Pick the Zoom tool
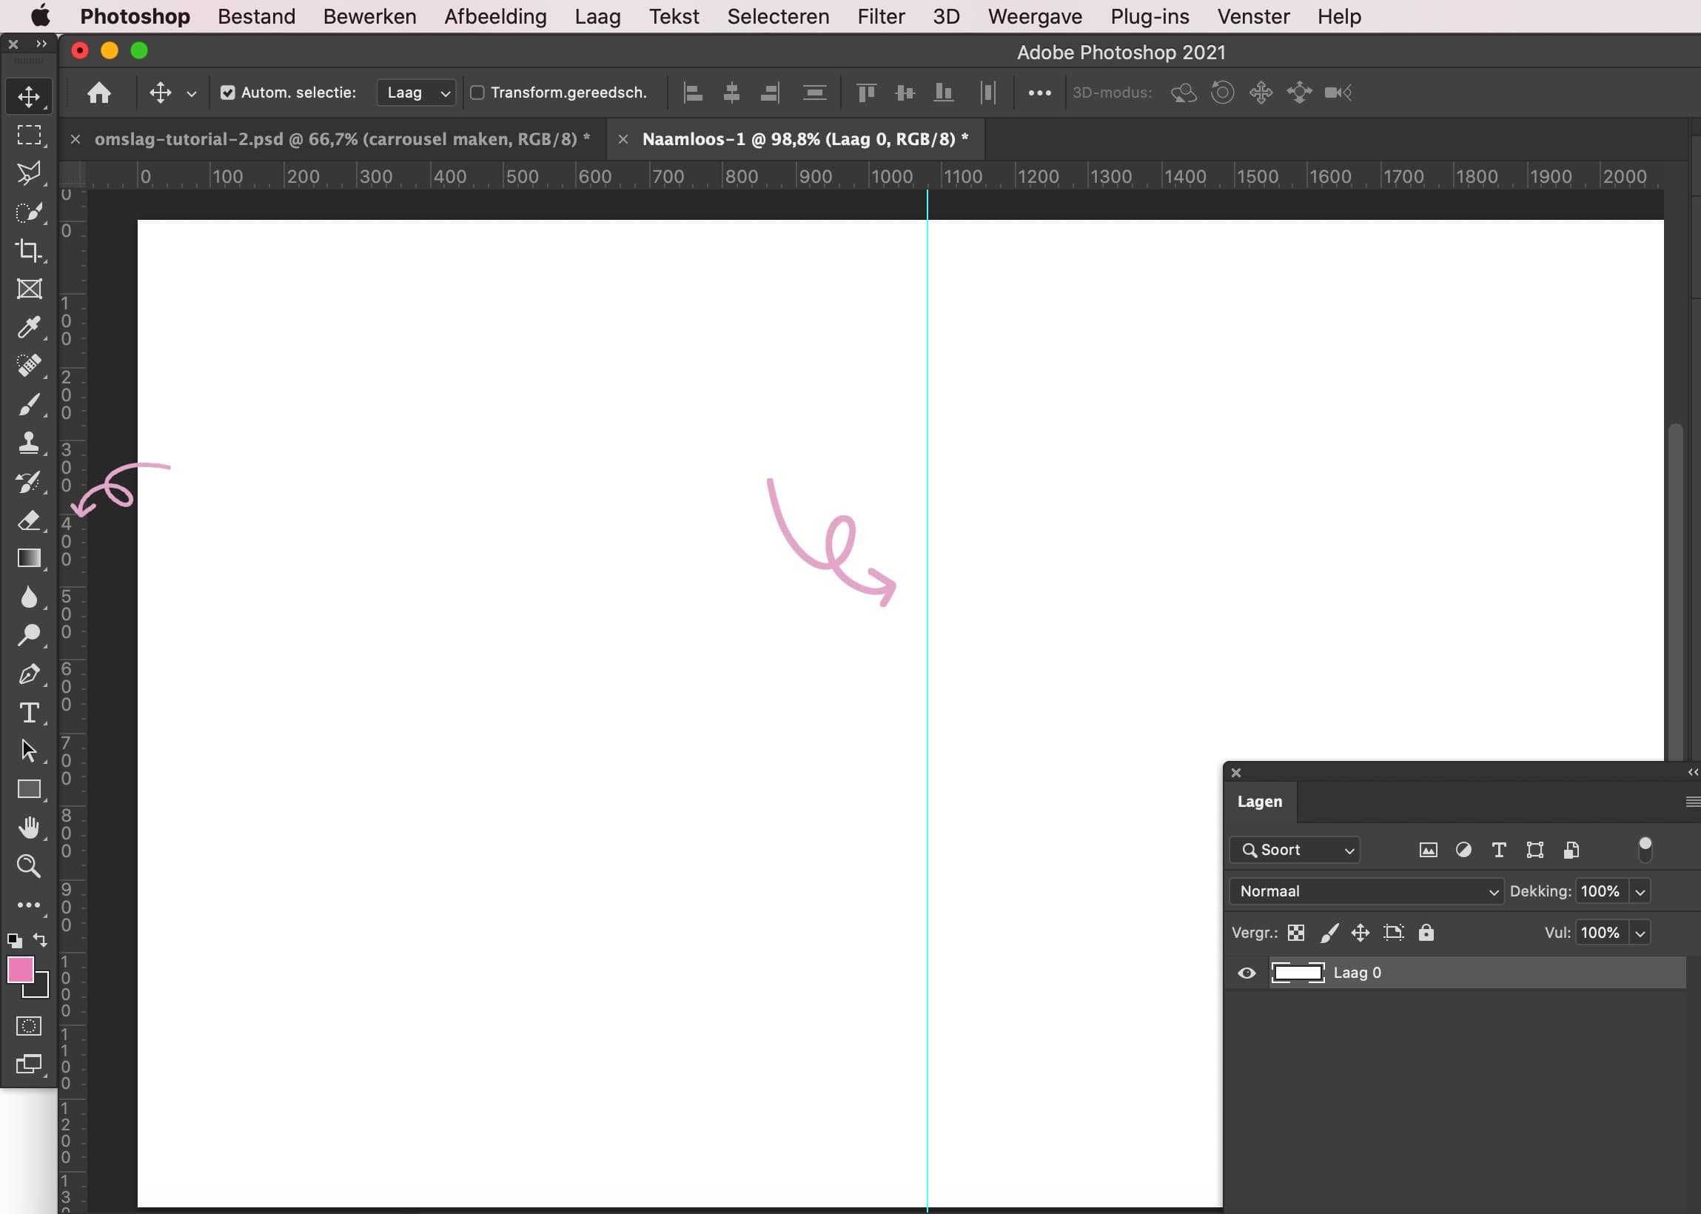The height and width of the screenshot is (1214, 1701). pyautogui.click(x=28, y=865)
